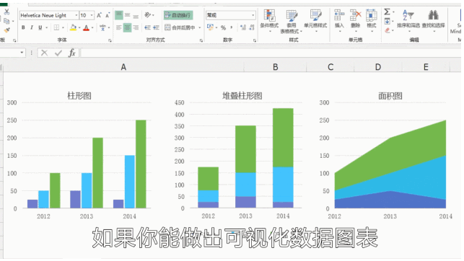Decrease font size with smaller A icon
The image size is (464, 261).
(x=108, y=15)
